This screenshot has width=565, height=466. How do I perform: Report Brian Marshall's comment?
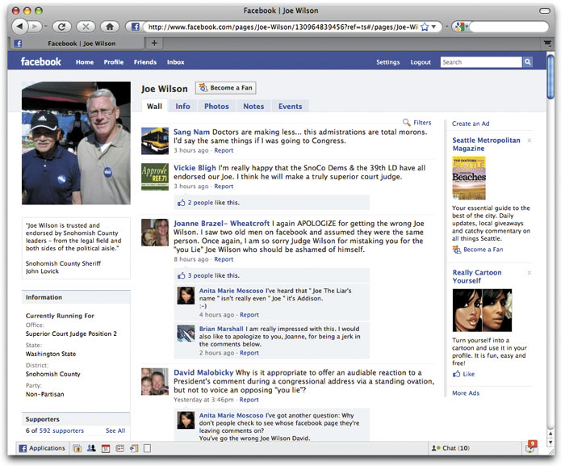[249, 353]
